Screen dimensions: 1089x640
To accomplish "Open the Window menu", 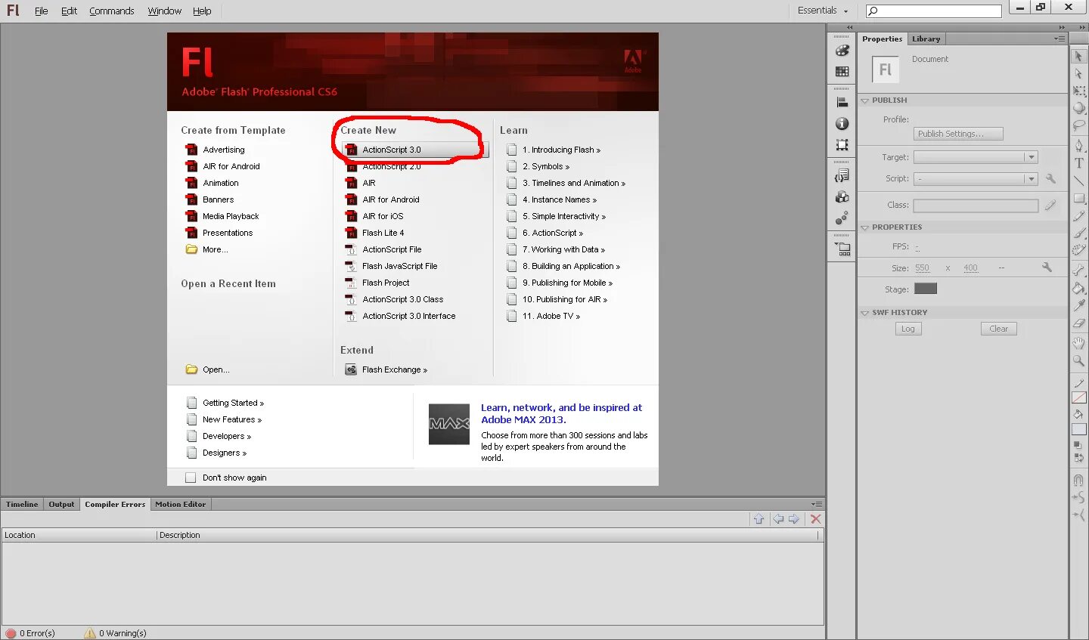I will coord(165,11).
